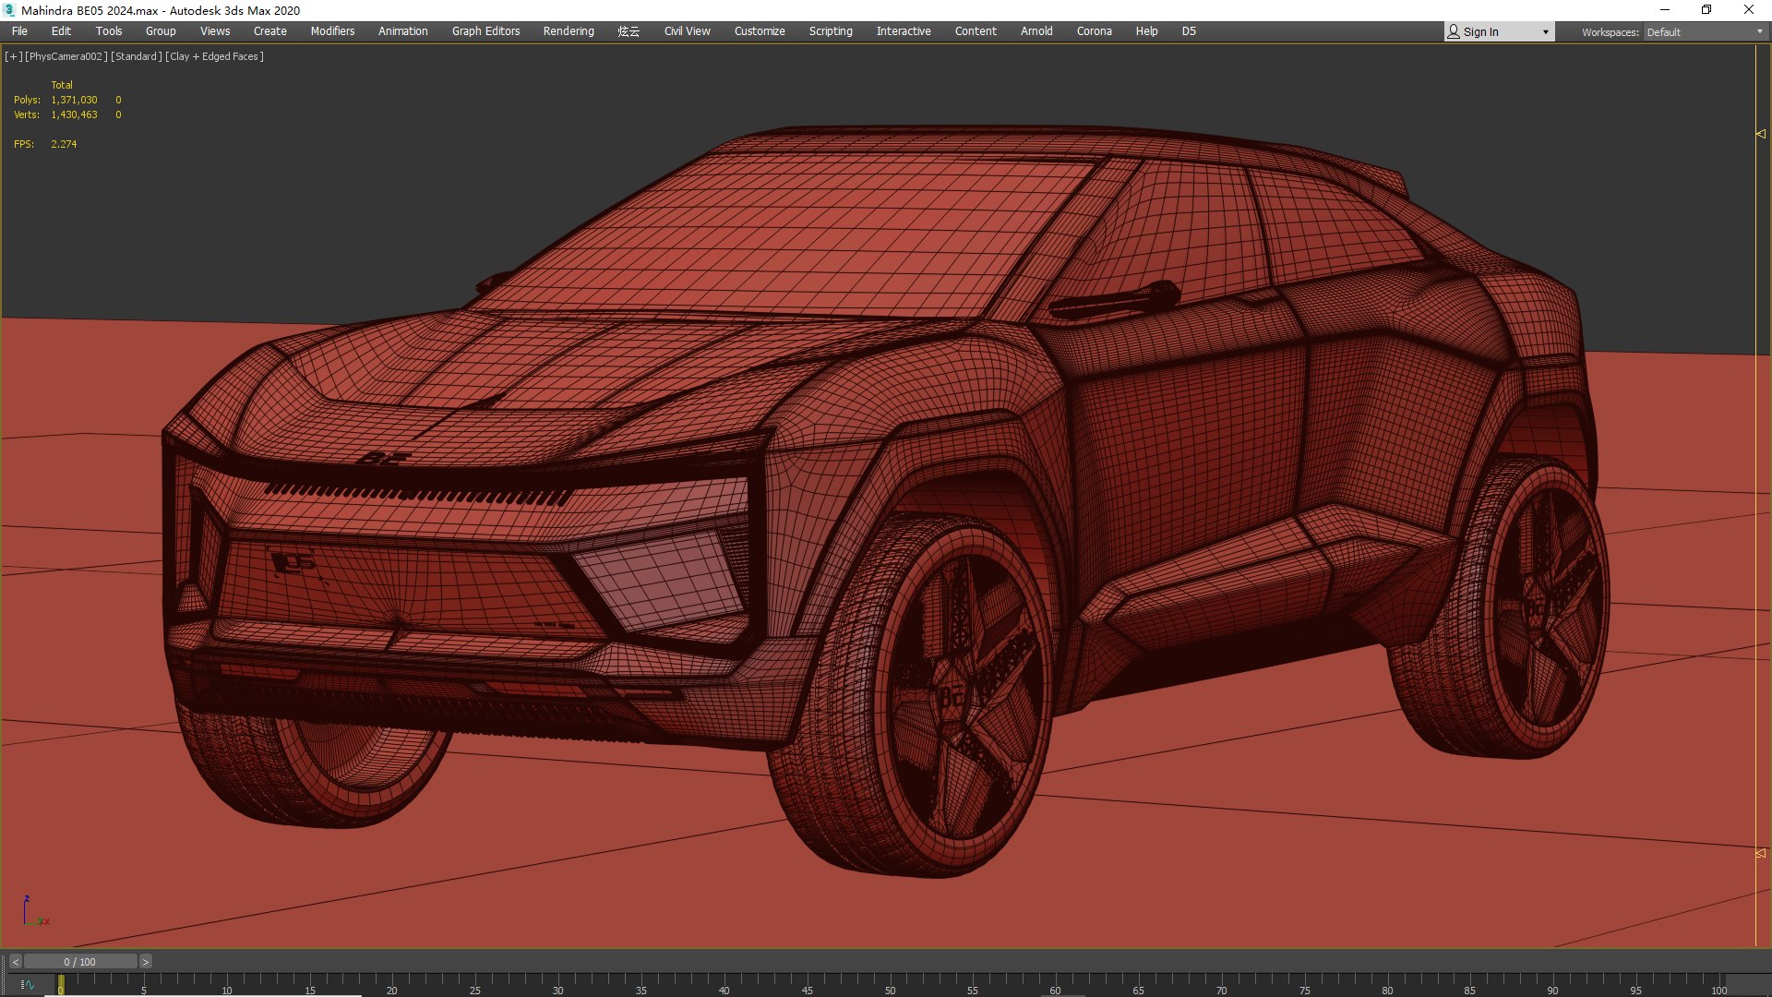
Task: Open the Graph Editors menu
Action: click(x=486, y=31)
